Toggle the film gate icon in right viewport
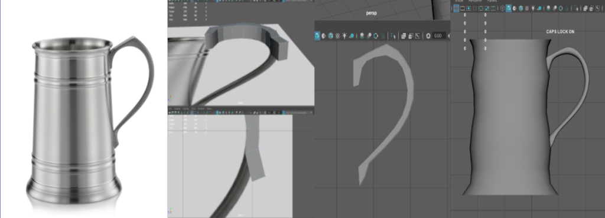Image resolution: width=605 pixels, height=218 pixels. [x=463, y=8]
